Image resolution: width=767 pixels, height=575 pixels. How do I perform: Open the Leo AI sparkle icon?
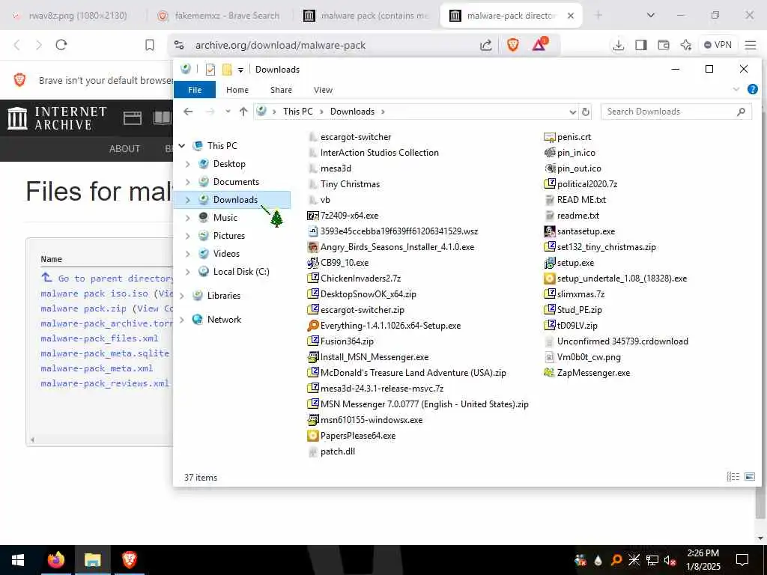coord(686,45)
